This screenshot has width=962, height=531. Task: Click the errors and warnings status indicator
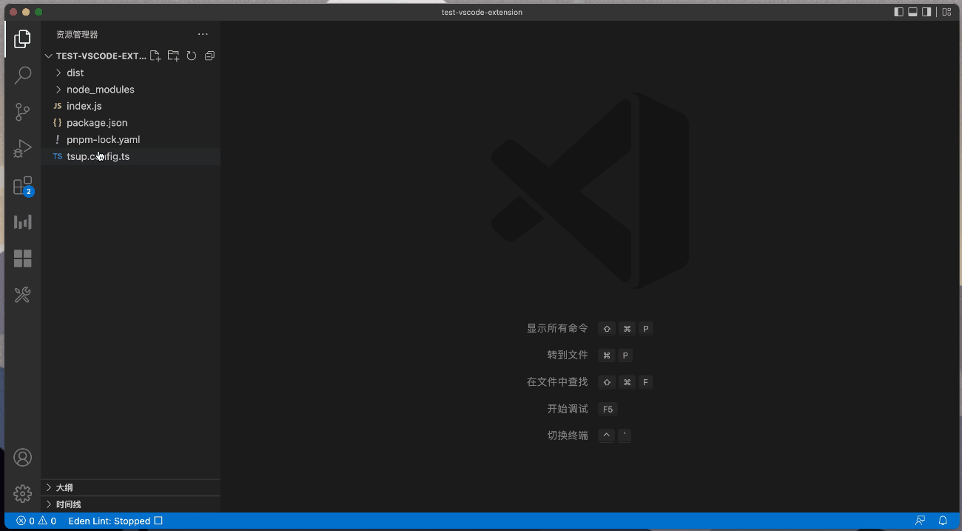point(36,521)
